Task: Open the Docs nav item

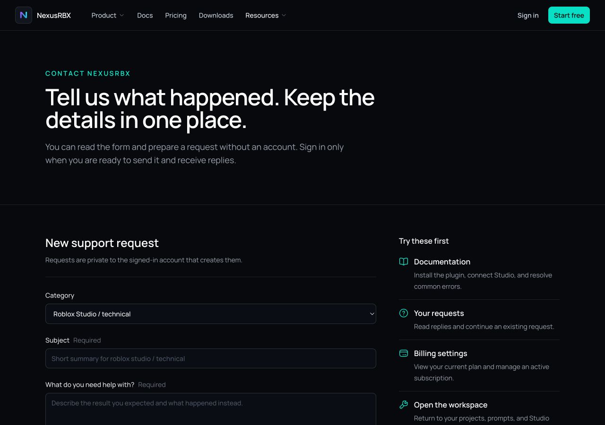Action: tap(145, 15)
